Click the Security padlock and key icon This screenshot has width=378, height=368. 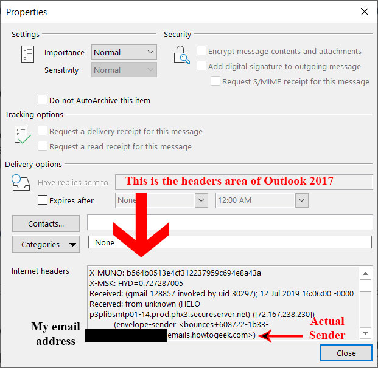pyautogui.click(x=181, y=55)
